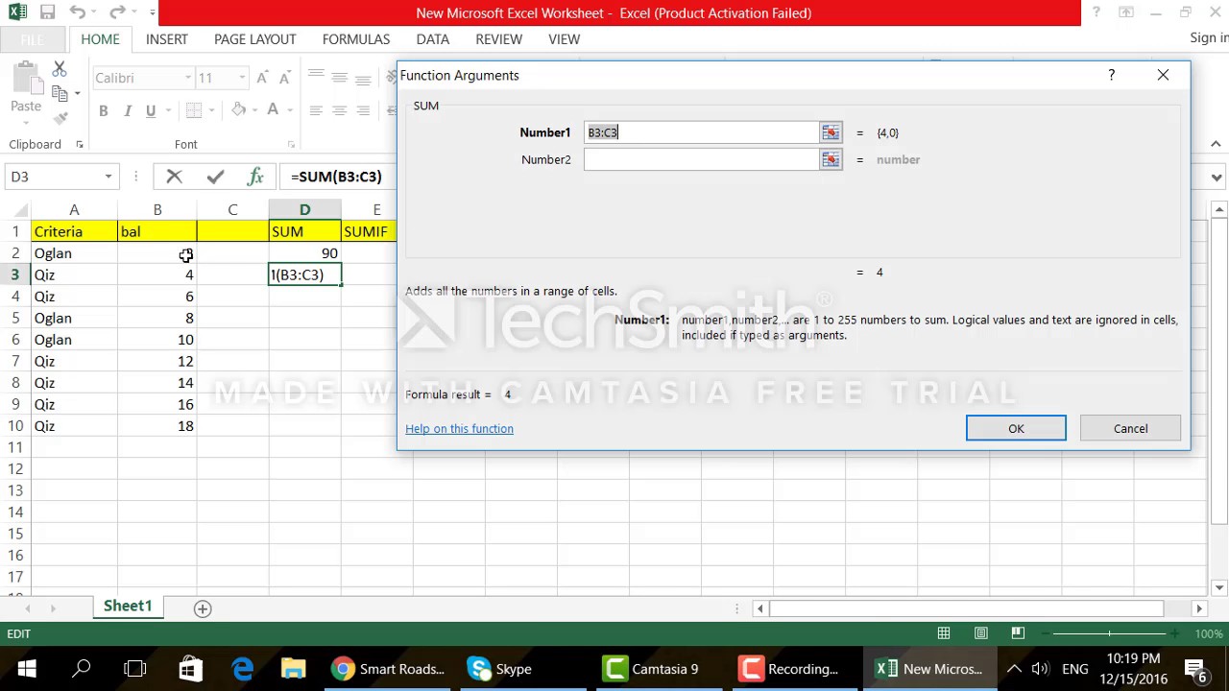
Task: Open the Windows Start menu
Action: [27, 669]
